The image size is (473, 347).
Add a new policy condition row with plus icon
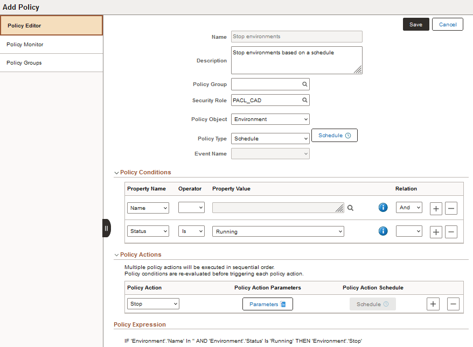[x=436, y=208]
